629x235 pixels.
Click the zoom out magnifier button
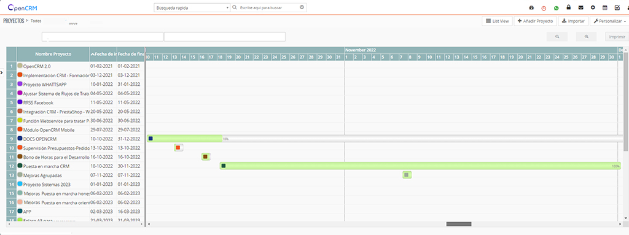click(x=557, y=36)
